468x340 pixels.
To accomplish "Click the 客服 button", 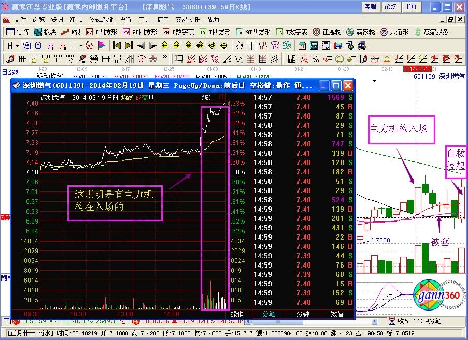I will pyautogui.click(x=370, y=6).
